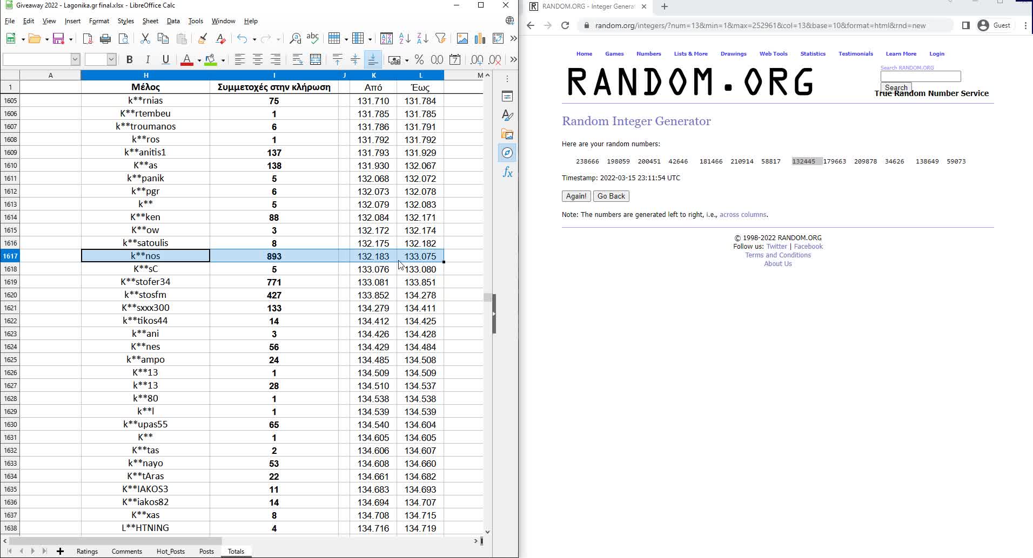
Task: Open Find & Replace tool
Action: pyautogui.click(x=295, y=38)
